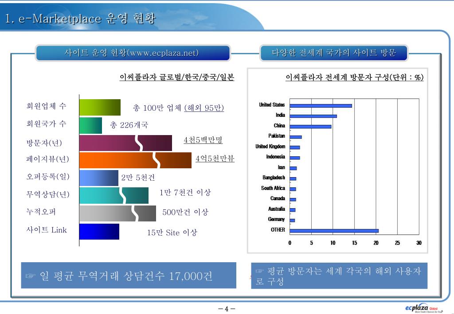Click the '일 평균 무역거래 상담건수 17,000건' box
The image size is (454, 314).
click(x=129, y=275)
